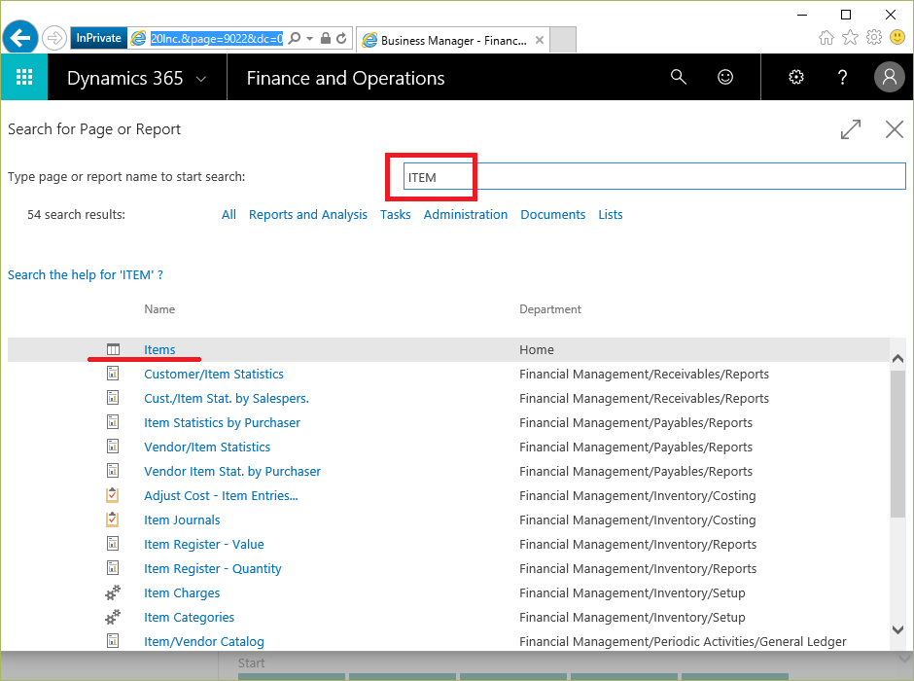The width and height of the screenshot is (914, 681).
Task: Filter results by Documents
Action: pos(552,215)
